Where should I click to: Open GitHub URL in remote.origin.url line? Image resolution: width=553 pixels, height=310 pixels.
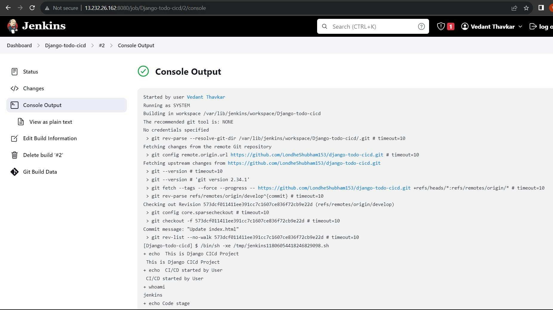point(307,155)
